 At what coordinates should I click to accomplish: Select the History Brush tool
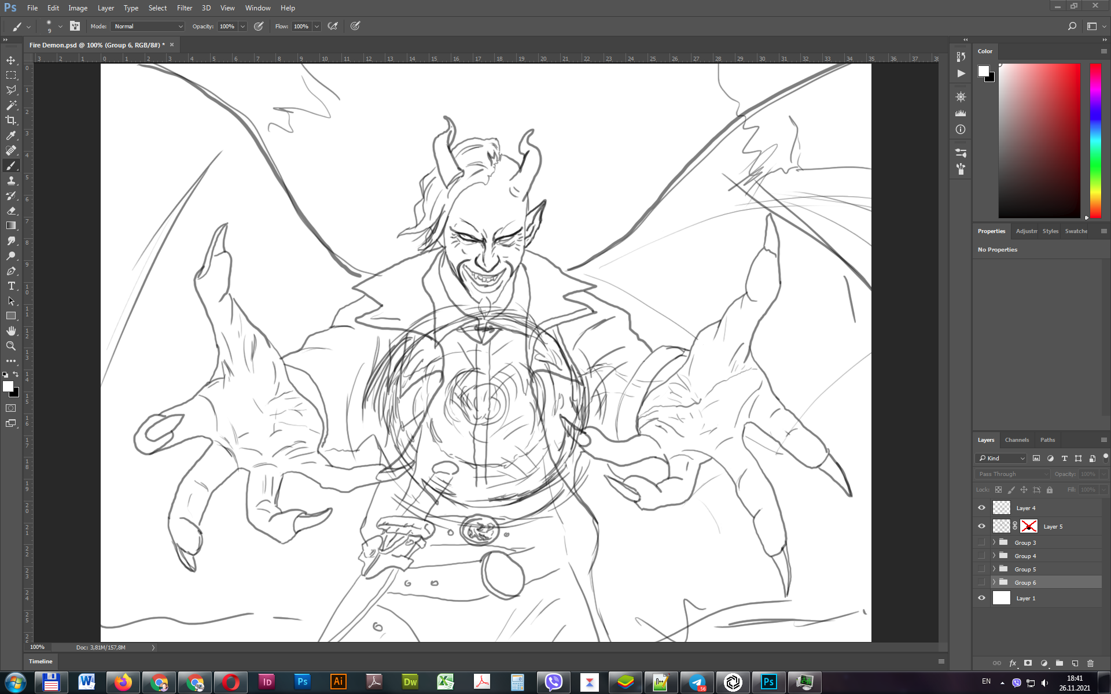click(x=11, y=195)
